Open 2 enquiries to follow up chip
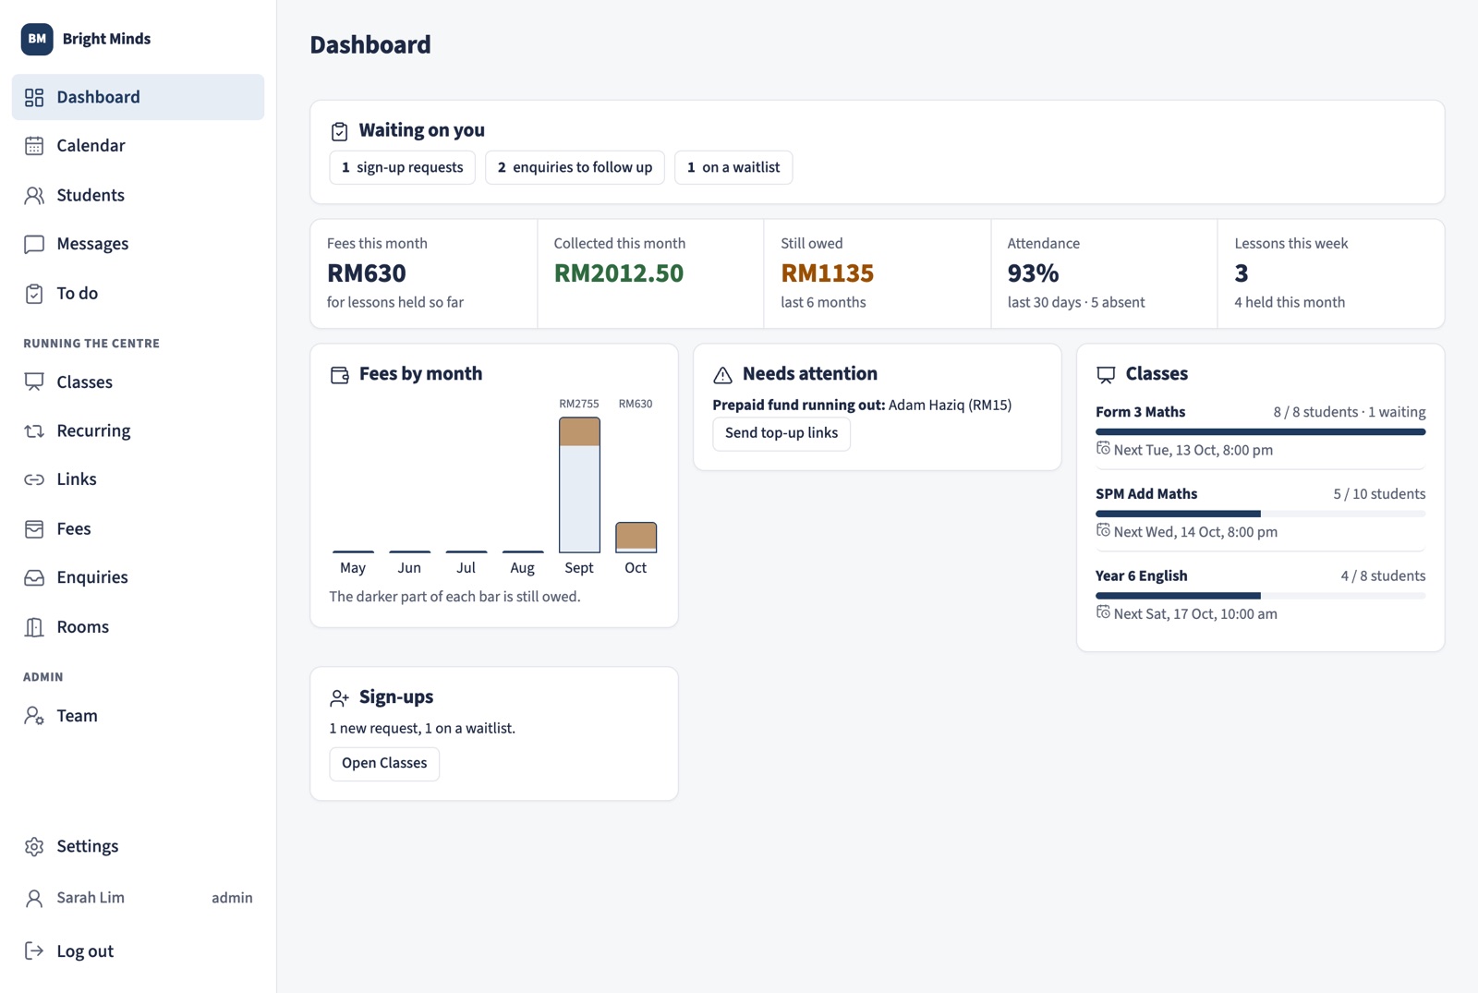The height and width of the screenshot is (993, 1478). pyautogui.click(x=575, y=167)
